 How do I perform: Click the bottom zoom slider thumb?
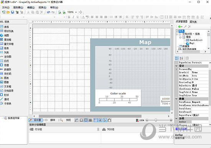tap(156, 120)
